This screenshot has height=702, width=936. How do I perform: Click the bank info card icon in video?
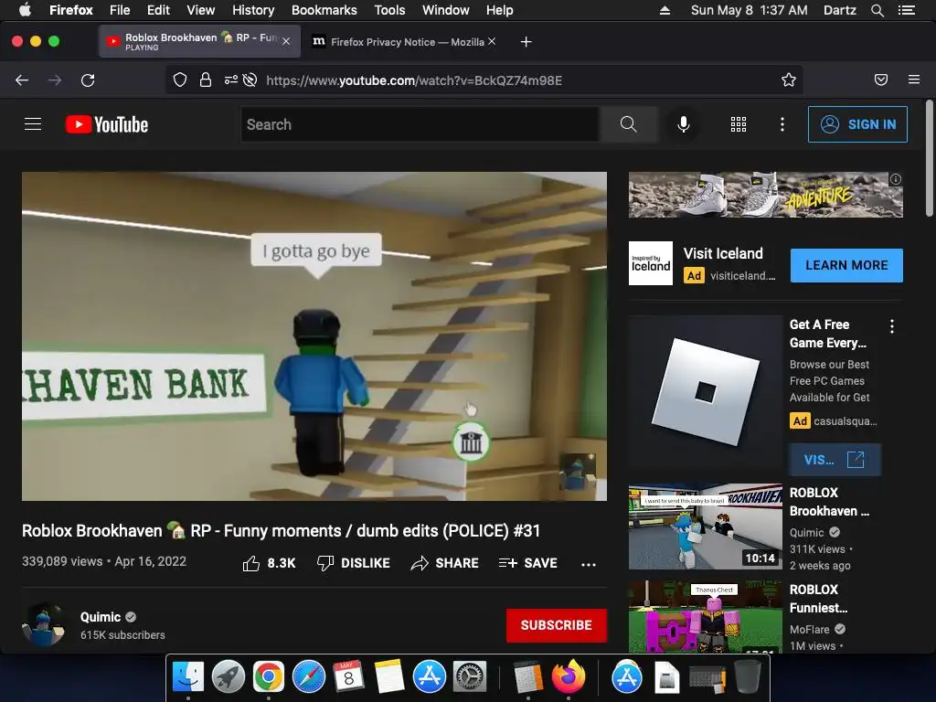click(471, 442)
